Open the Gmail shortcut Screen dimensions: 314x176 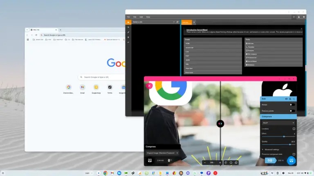pyautogui.click(x=82, y=88)
